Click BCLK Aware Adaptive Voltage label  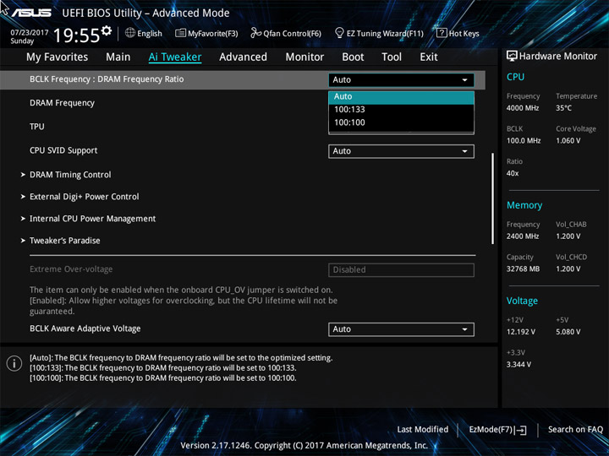point(85,328)
